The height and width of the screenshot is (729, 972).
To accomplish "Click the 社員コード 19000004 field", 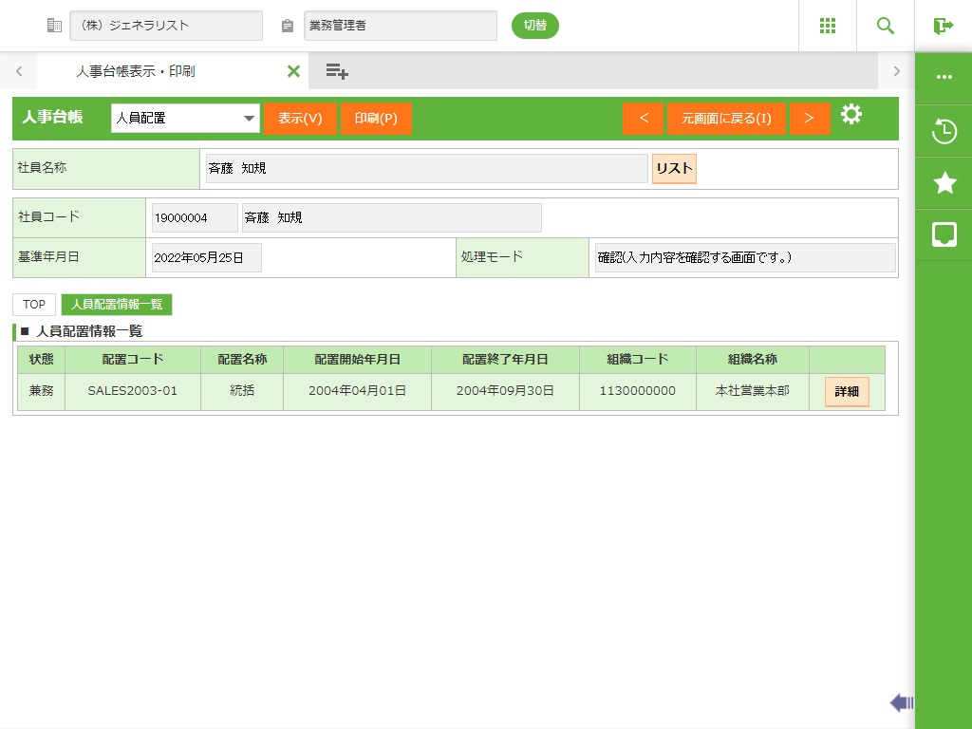I will [194, 217].
